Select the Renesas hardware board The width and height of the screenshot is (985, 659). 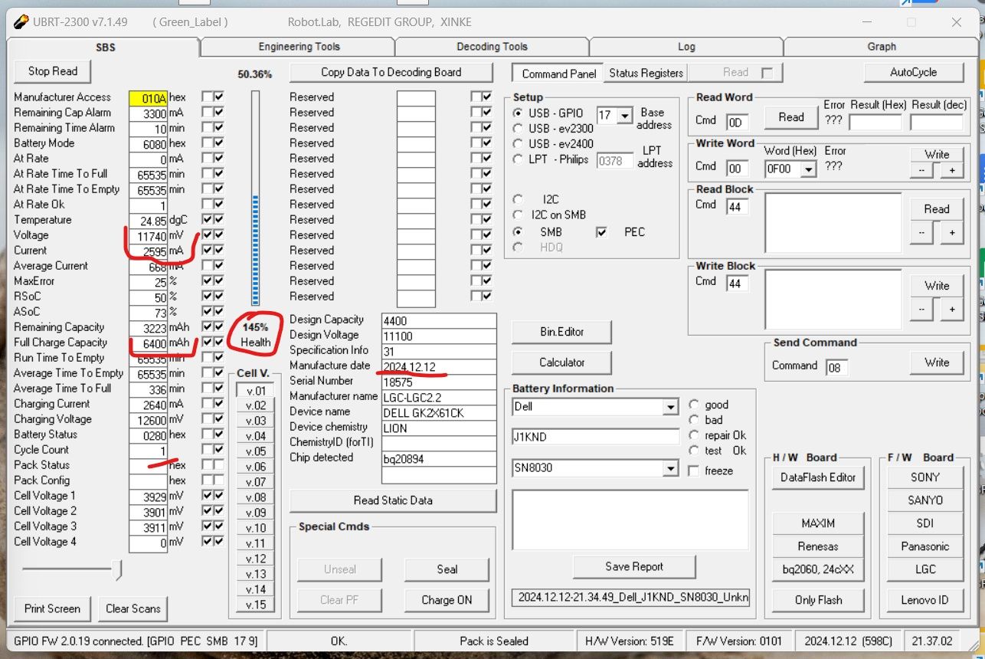818,546
